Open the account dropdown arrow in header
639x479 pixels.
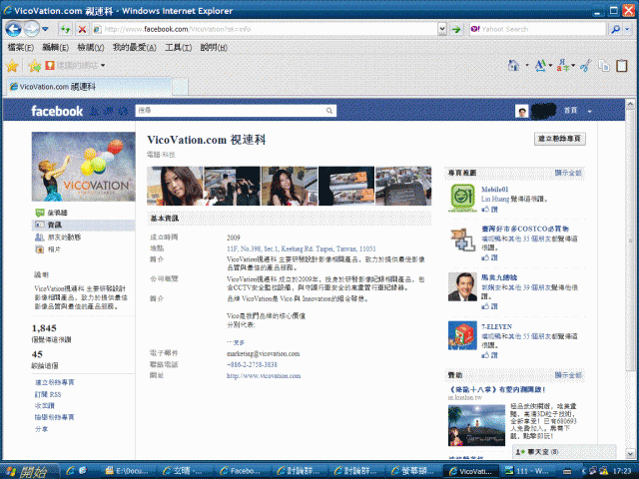590,111
